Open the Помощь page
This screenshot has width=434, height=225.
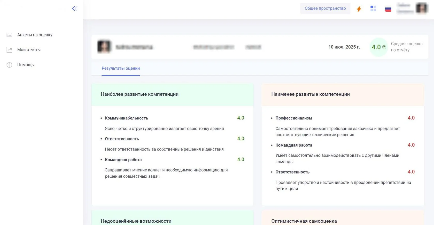point(25,65)
